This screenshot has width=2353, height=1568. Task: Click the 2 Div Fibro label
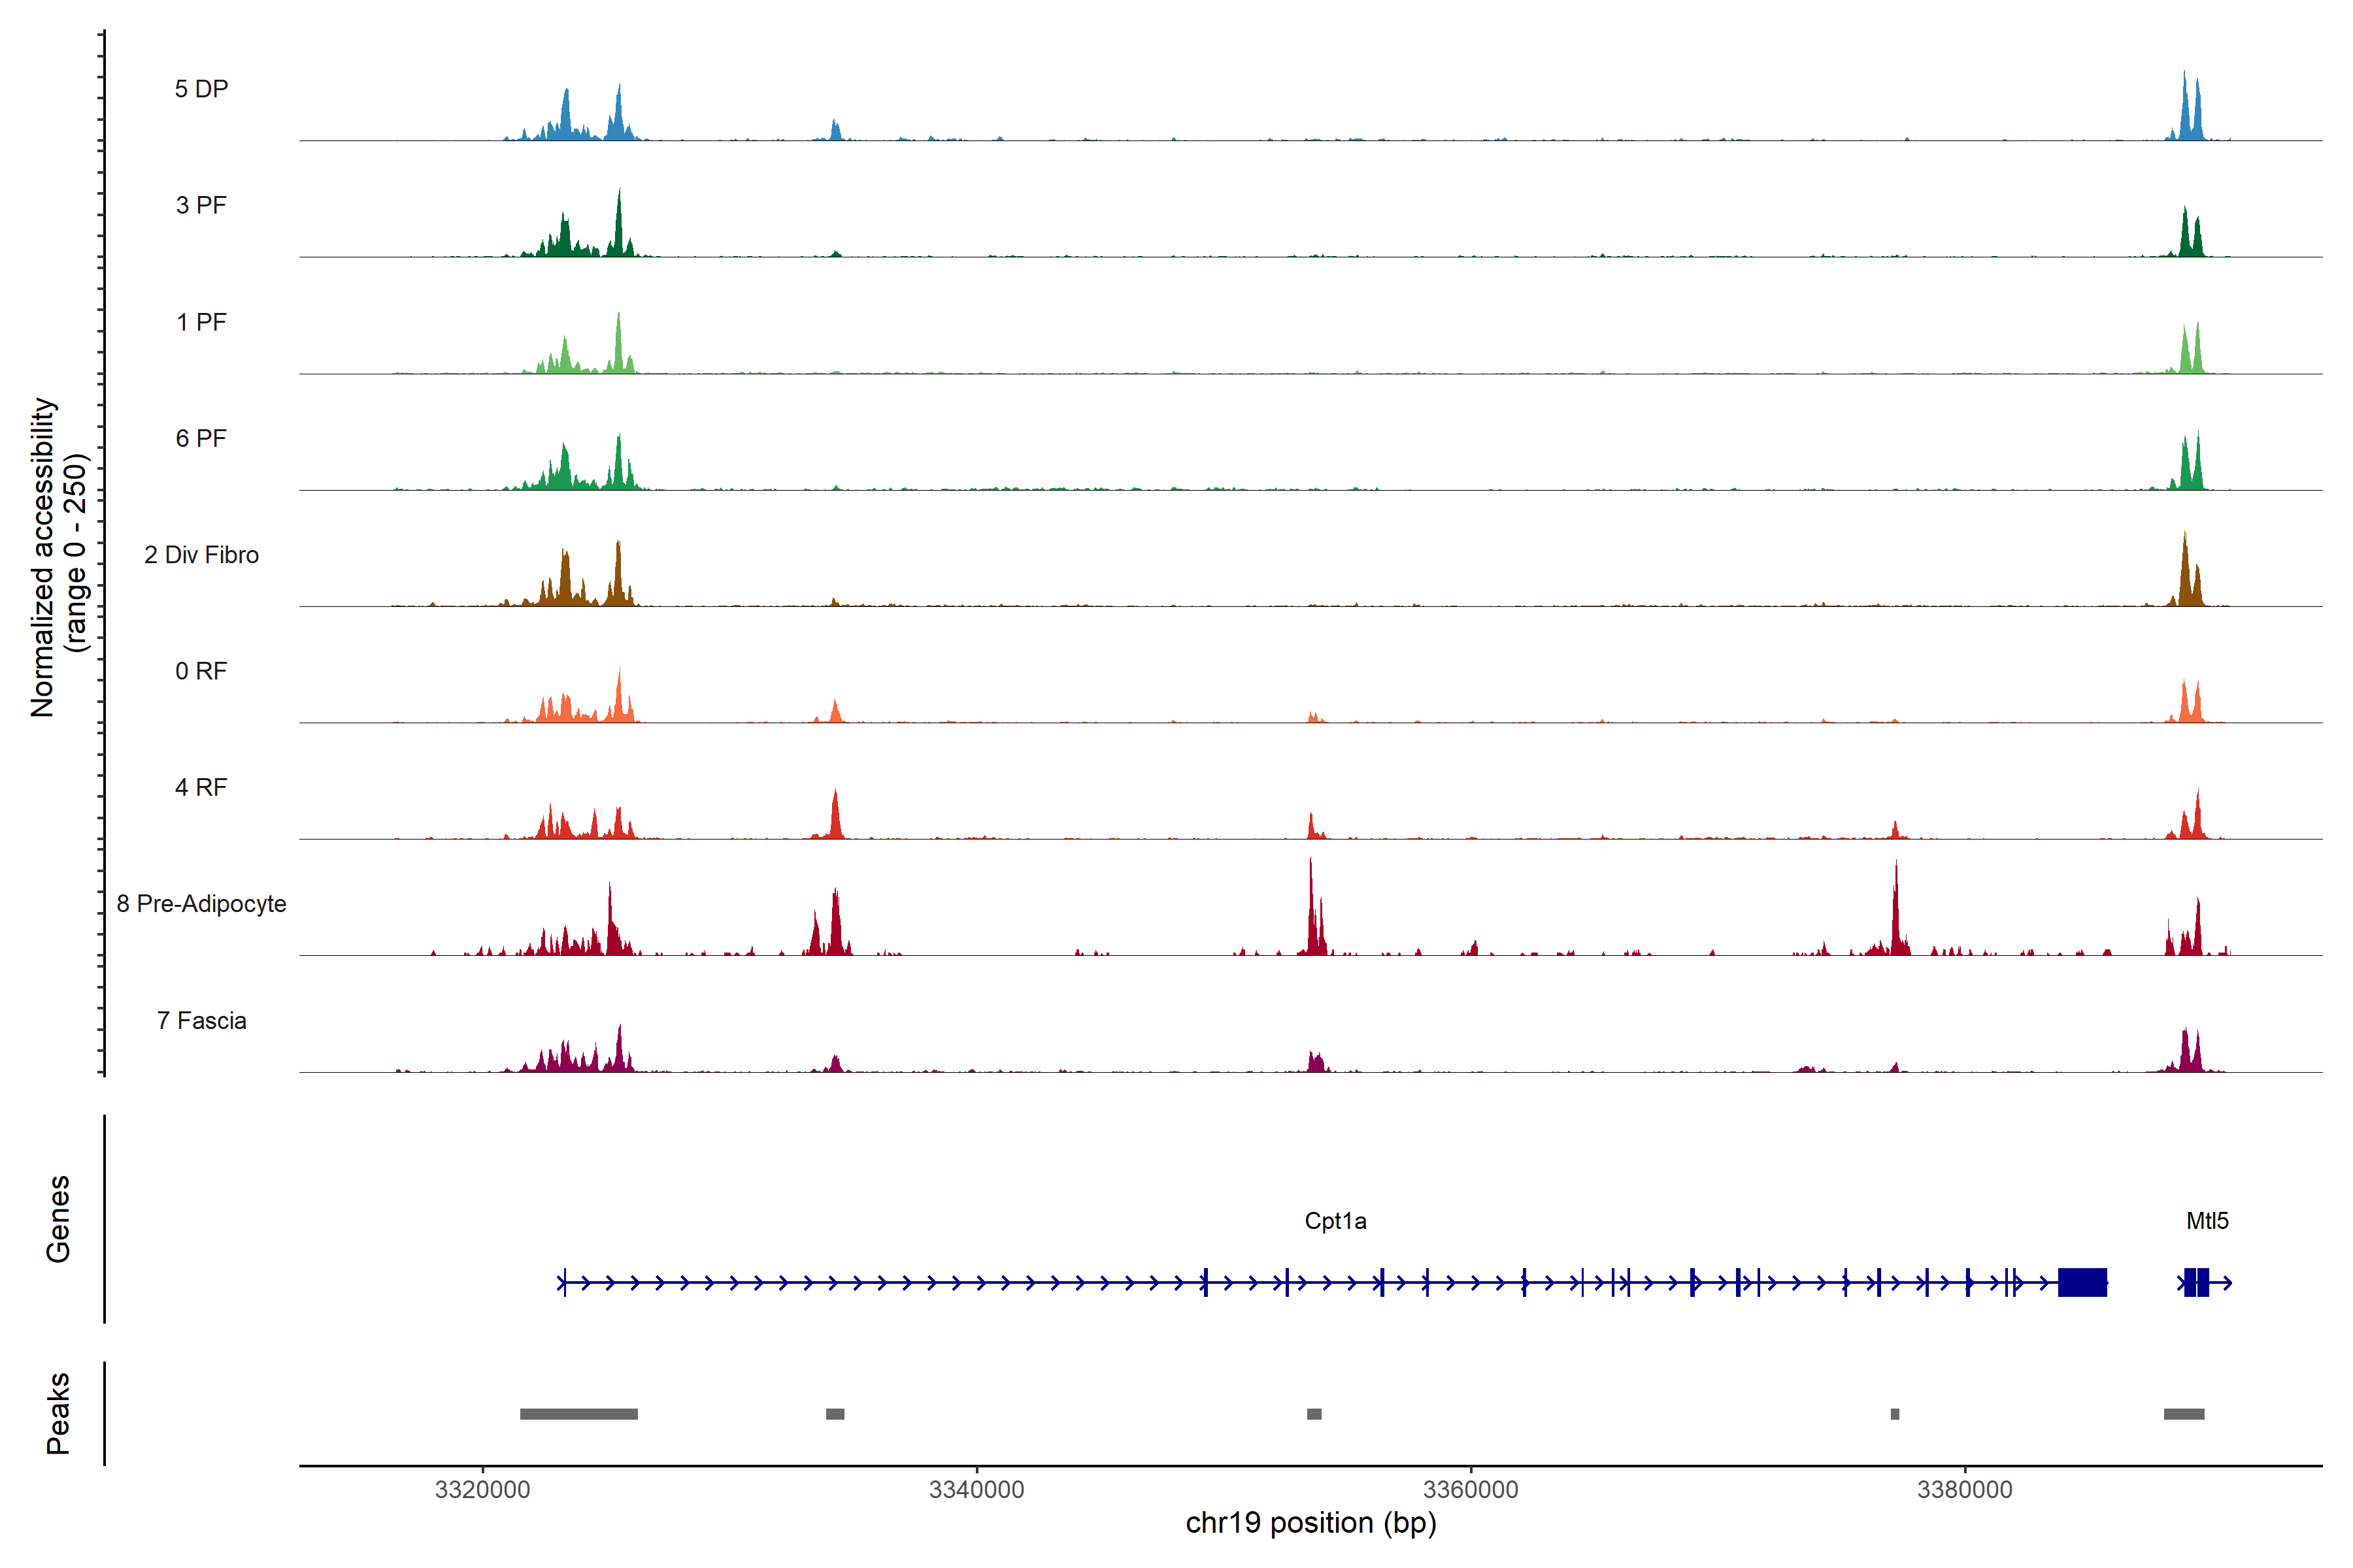(201, 554)
